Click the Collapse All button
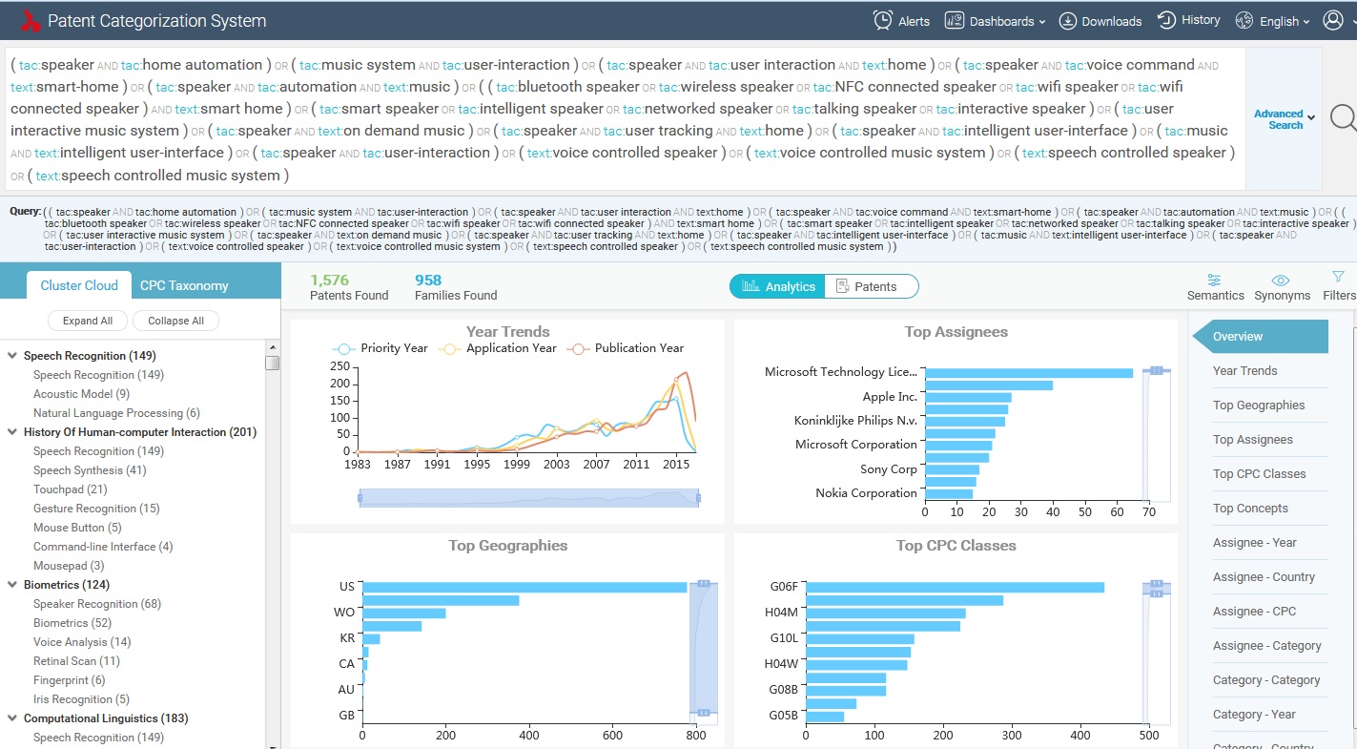Screen dimensions: 1357x749 pyautogui.click(x=175, y=321)
